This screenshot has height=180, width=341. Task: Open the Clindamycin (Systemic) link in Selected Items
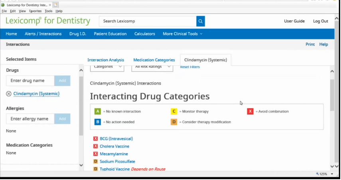point(36,93)
